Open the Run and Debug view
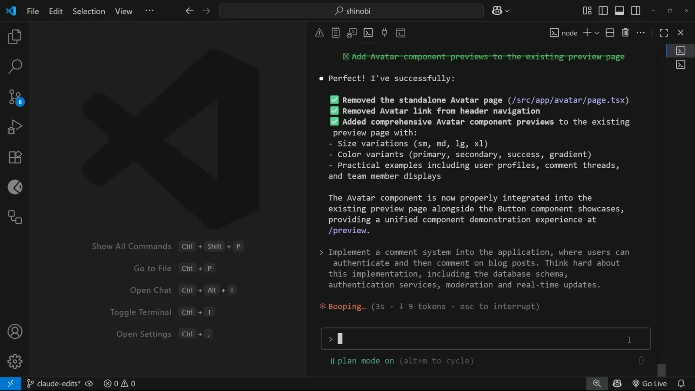The width and height of the screenshot is (695, 391). point(15,127)
